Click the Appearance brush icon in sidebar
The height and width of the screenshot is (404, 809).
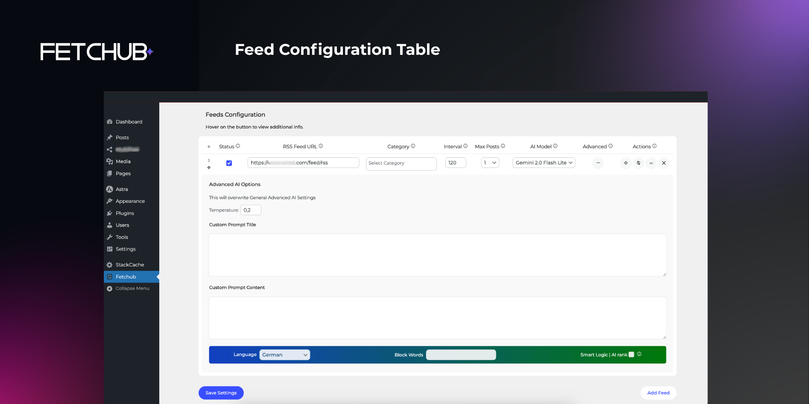(109, 201)
